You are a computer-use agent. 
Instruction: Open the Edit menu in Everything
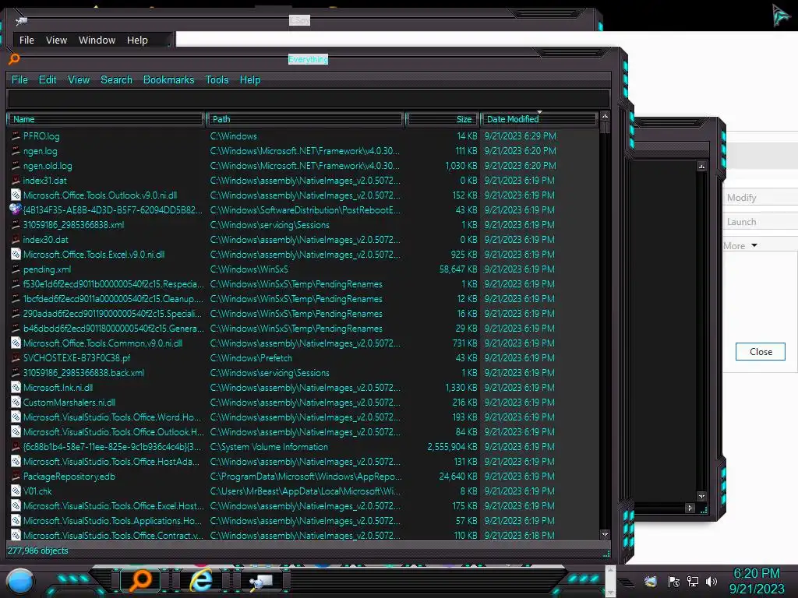[48, 80]
